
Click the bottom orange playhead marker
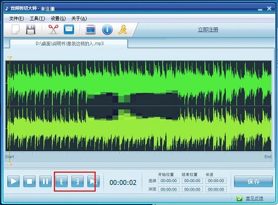[9, 163]
